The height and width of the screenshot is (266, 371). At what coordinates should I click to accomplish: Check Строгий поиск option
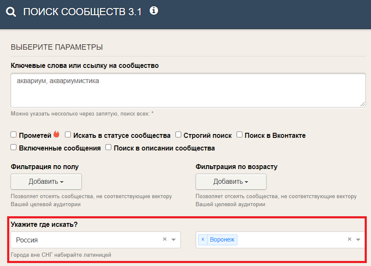point(178,134)
